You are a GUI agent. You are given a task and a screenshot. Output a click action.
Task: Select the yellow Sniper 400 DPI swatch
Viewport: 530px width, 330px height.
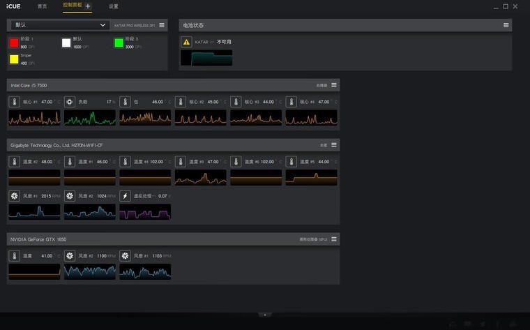(14, 59)
